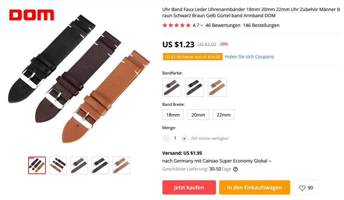
Task: Pick the dark brown band color swatch
Action: [172, 87]
